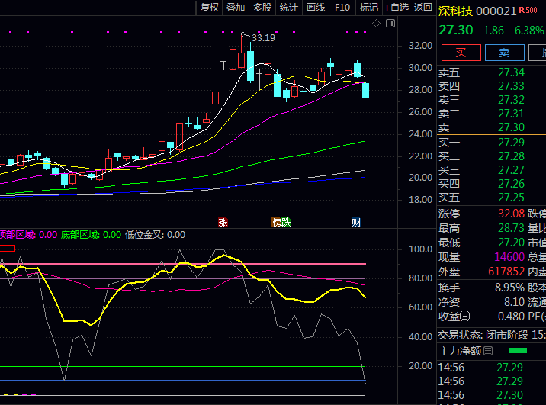Activate the 画线 drawing tool
This screenshot has width=546, height=405.
pos(316,8)
